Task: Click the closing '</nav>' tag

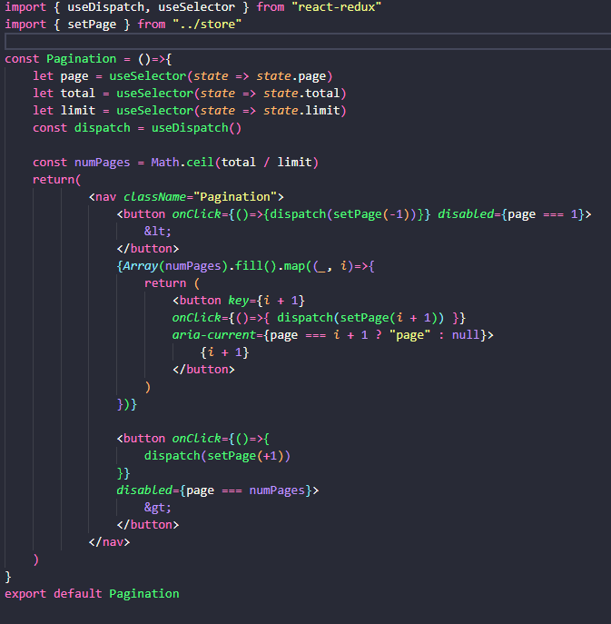Action: click(x=109, y=542)
